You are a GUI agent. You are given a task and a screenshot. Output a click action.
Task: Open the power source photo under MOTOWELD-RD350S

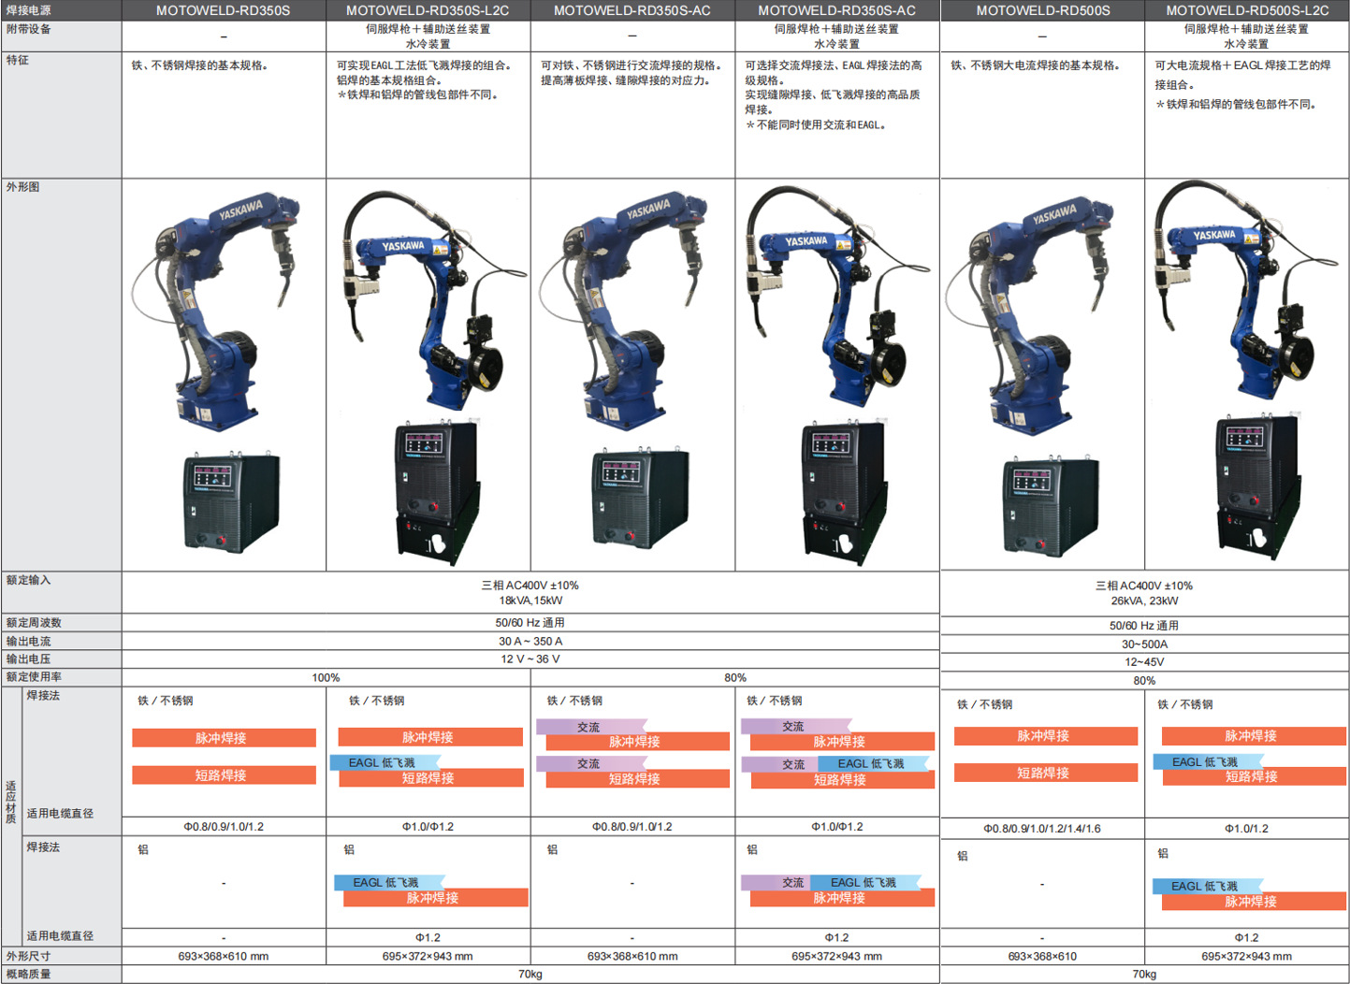[x=230, y=501]
